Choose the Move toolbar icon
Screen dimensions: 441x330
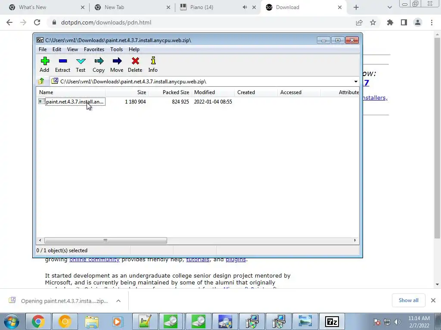tap(117, 64)
